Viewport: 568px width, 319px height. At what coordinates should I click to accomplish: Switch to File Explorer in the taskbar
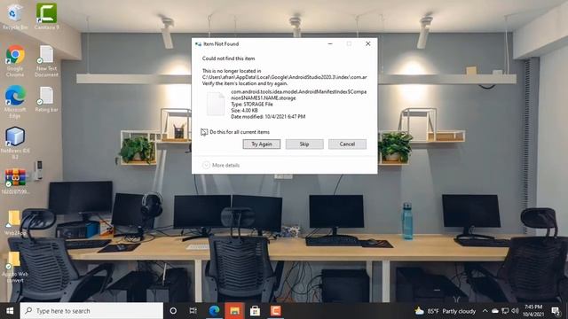pos(234,311)
